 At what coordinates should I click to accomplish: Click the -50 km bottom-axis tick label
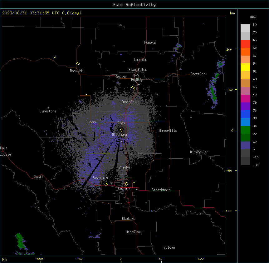[x=80, y=259]
